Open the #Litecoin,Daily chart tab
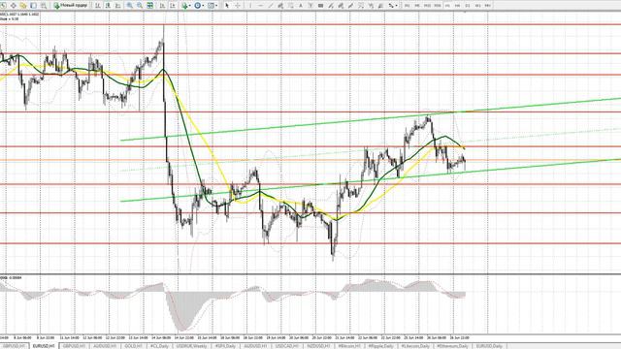The width and height of the screenshot is (621, 349). (415, 346)
